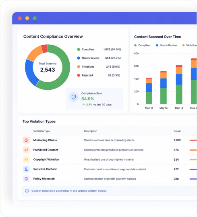Click the info icon in violation detection notice

point(27,191)
